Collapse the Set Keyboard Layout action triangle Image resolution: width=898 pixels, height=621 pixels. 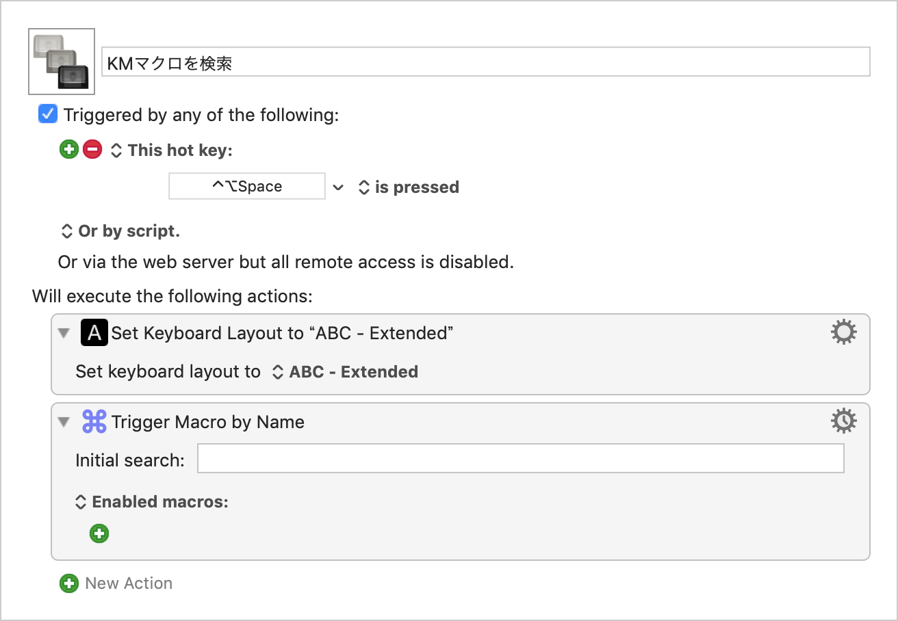[64, 333]
